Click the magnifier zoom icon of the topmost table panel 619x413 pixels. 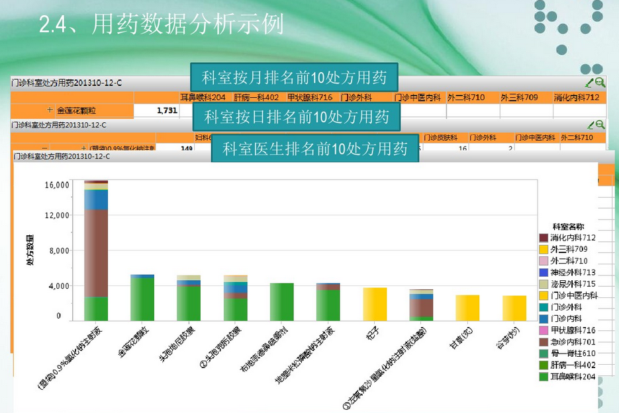pos(600,83)
